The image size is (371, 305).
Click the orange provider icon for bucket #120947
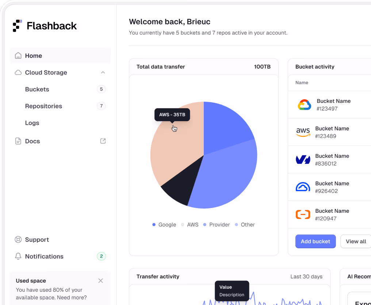point(303,215)
